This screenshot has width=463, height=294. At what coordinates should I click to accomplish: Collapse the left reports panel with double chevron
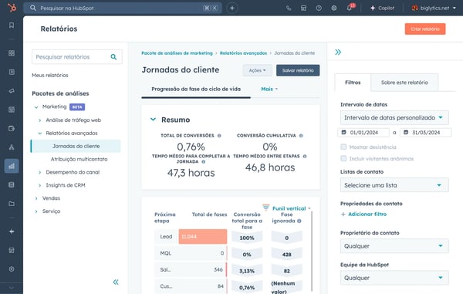[116, 282]
